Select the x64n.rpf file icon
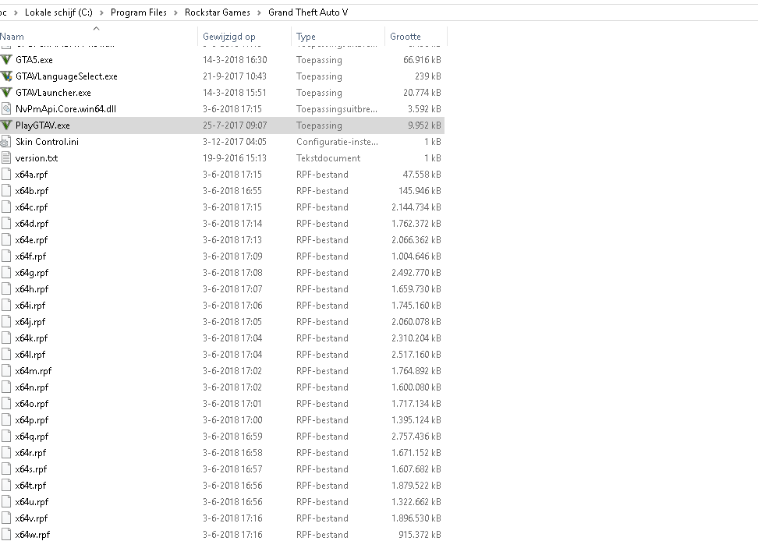 (6, 387)
